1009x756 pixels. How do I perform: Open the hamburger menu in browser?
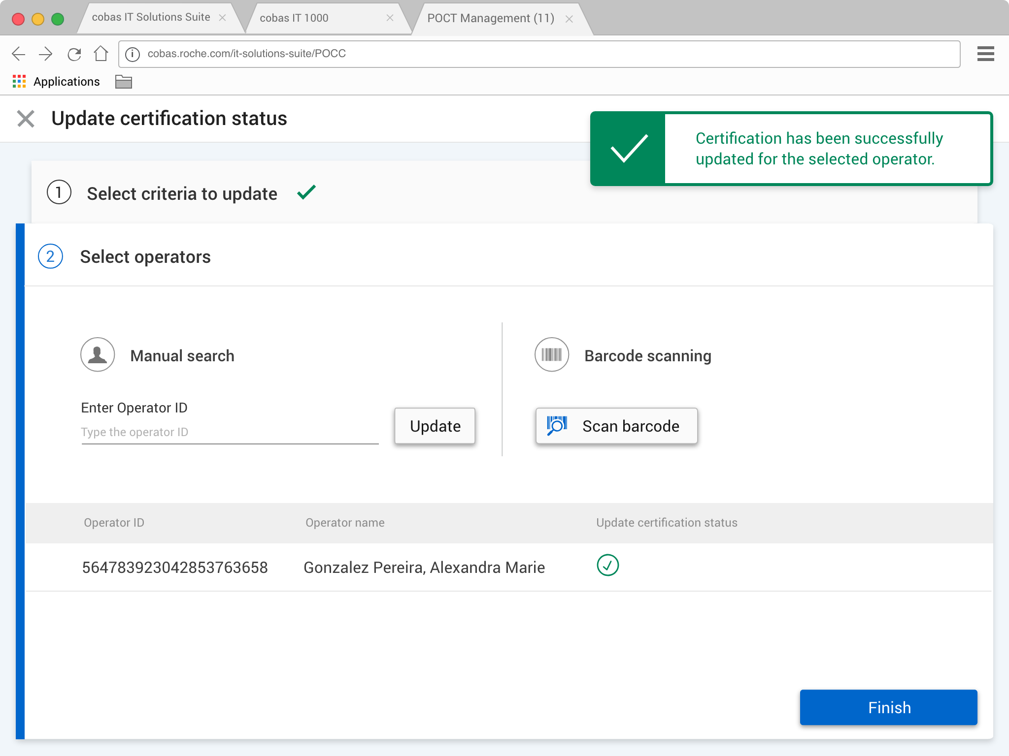pos(985,54)
